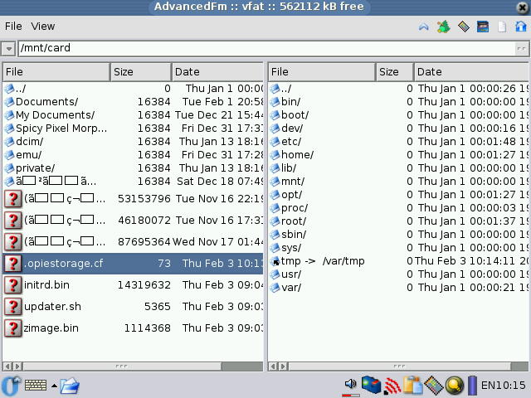Select parent directory ../ in right pane

pos(398,89)
